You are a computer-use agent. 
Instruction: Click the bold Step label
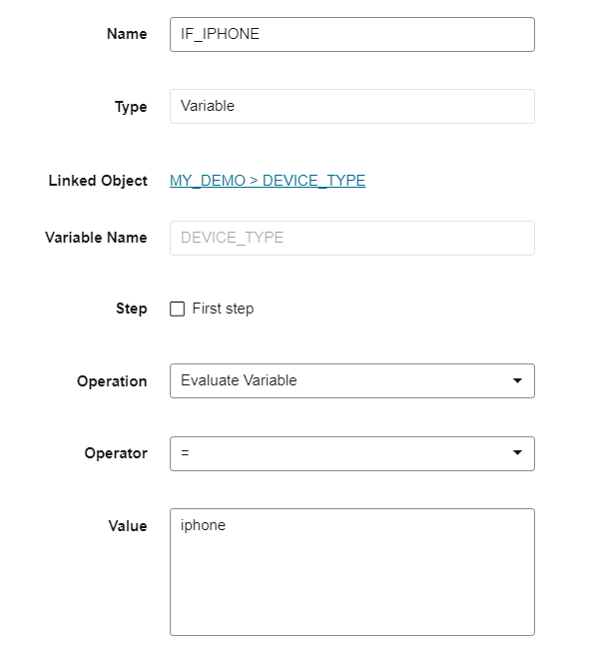tap(131, 309)
